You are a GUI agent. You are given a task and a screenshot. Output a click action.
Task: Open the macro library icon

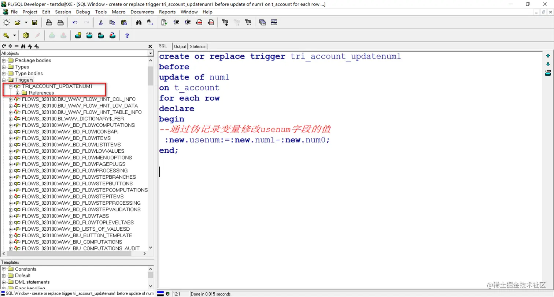248,23
